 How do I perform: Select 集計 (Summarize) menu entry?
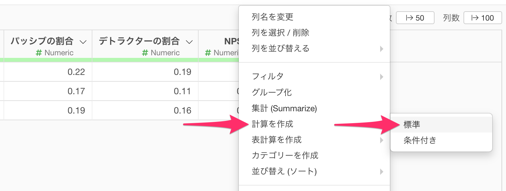284,108
